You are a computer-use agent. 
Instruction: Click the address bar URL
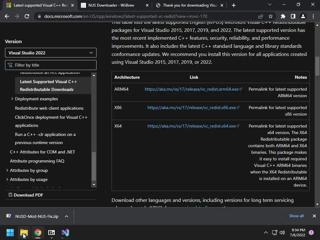click(126, 16)
